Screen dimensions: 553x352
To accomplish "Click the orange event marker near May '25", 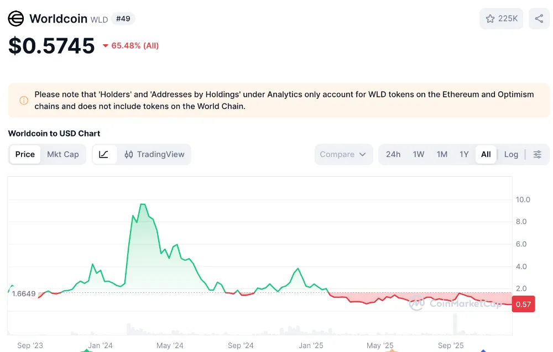I will 391,350.
